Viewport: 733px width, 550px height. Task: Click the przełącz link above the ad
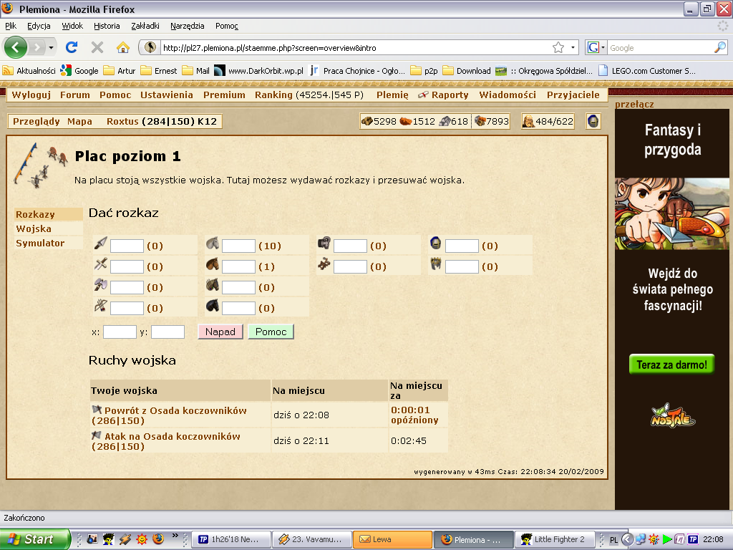(x=634, y=104)
